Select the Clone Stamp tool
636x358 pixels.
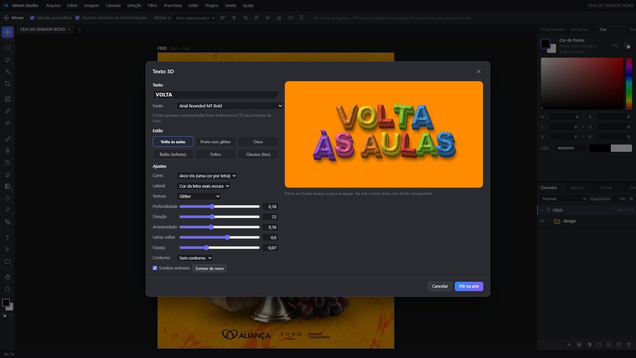pyautogui.click(x=8, y=150)
